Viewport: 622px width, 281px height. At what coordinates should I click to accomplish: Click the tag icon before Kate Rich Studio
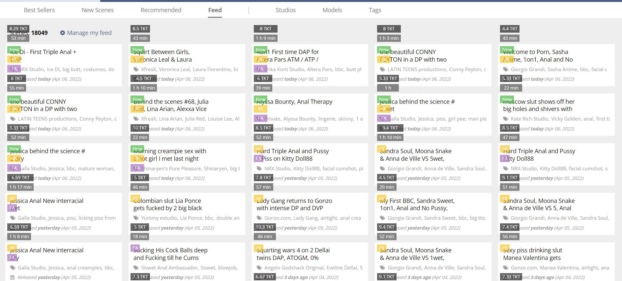point(506,119)
